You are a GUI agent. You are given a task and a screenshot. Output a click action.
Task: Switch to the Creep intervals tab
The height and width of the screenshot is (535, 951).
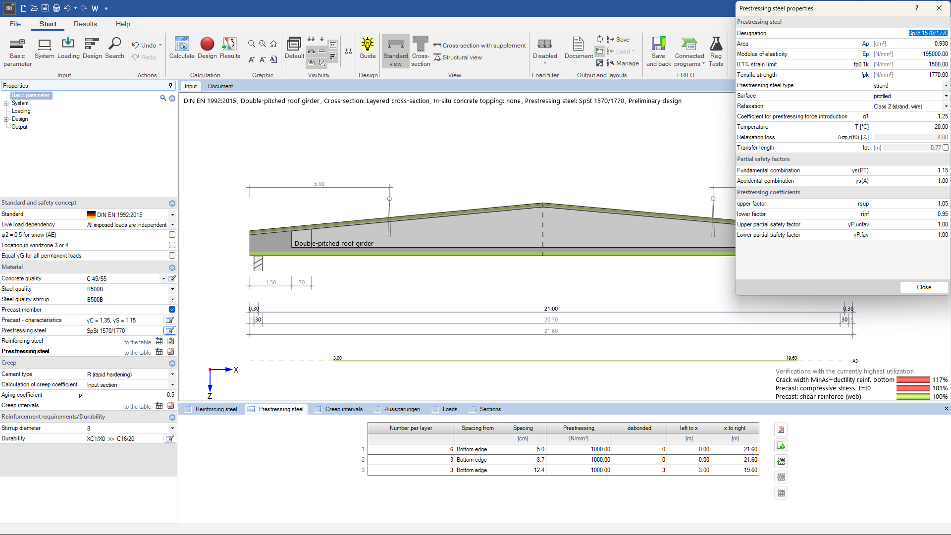coord(343,409)
